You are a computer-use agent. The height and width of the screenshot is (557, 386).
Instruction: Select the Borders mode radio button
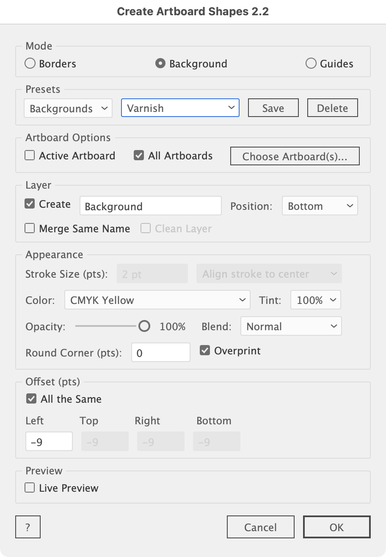click(x=30, y=64)
